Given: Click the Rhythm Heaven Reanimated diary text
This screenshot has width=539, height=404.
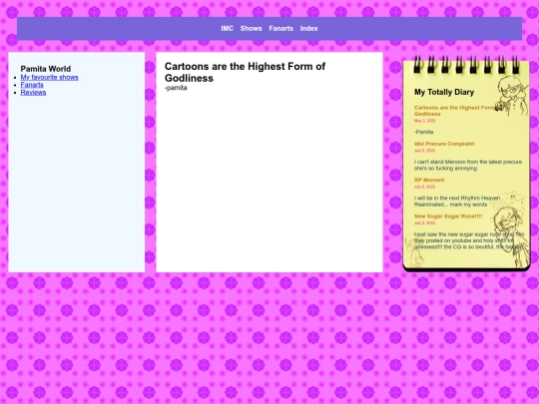Looking at the screenshot, I should [x=457, y=201].
